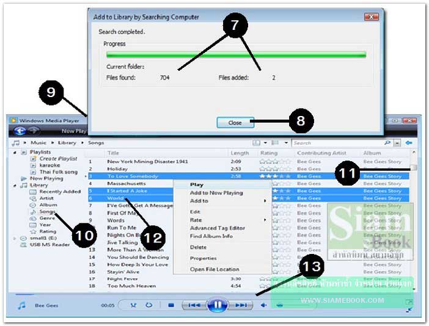
Task: Click the blue list pane arrow after Search
Action: pyautogui.click(x=409, y=143)
